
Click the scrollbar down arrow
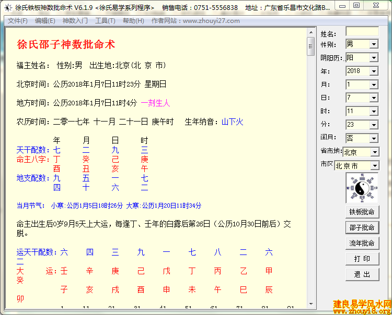point(311,304)
